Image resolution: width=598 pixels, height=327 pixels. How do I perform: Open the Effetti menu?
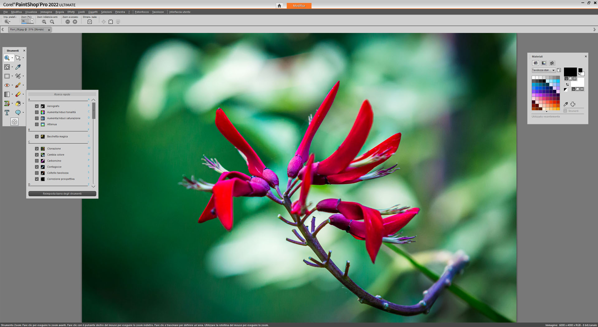71,12
